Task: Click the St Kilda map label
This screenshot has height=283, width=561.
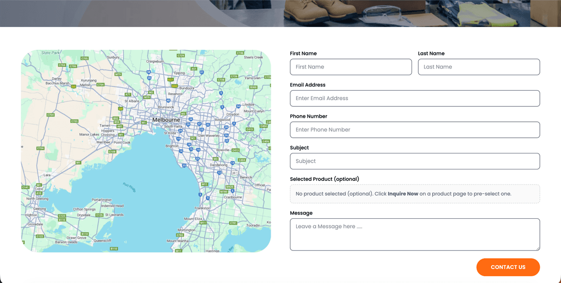Action: point(170,133)
